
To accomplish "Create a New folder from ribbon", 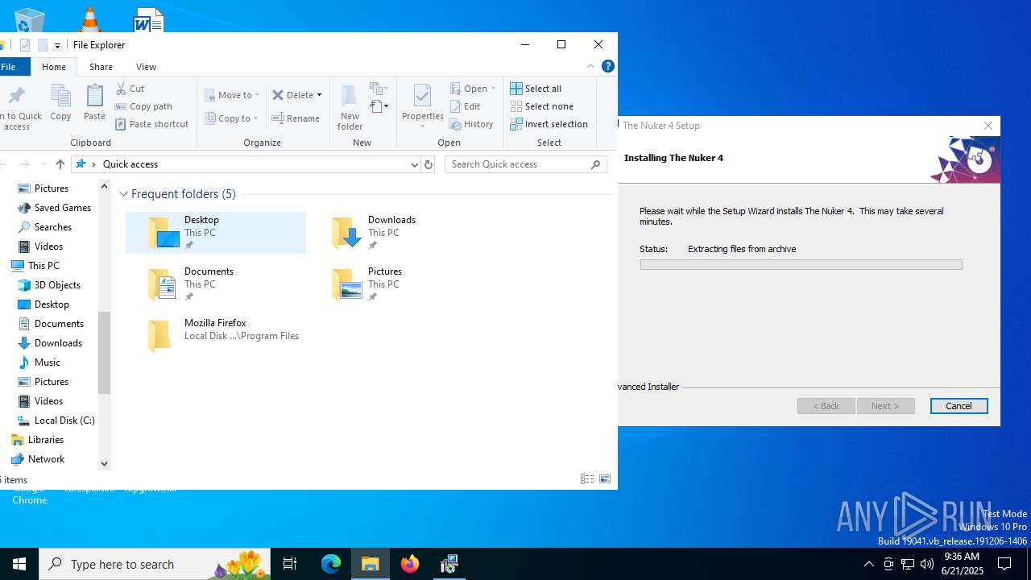I will [x=350, y=107].
